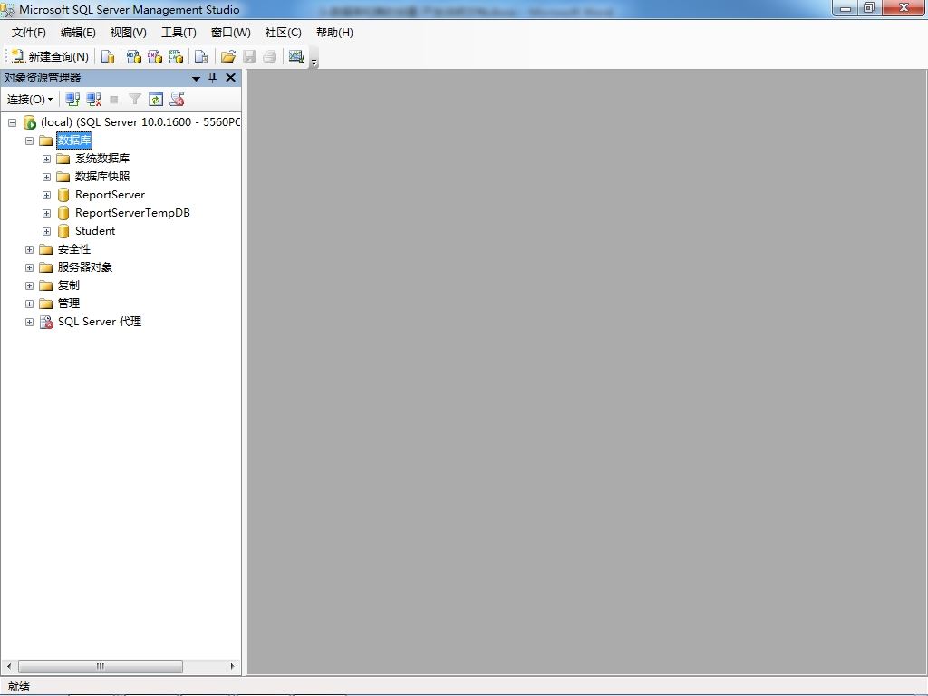Collapse the (local) server node
This screenshot has width=928, height=696.
[12, 122]
